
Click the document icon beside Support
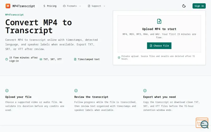[89, 6]
